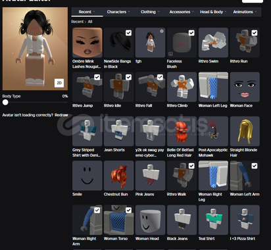Select the Ombre Mink Lashes face item
This screenshot has width=271, height=250.
click(x=87, y=43)
